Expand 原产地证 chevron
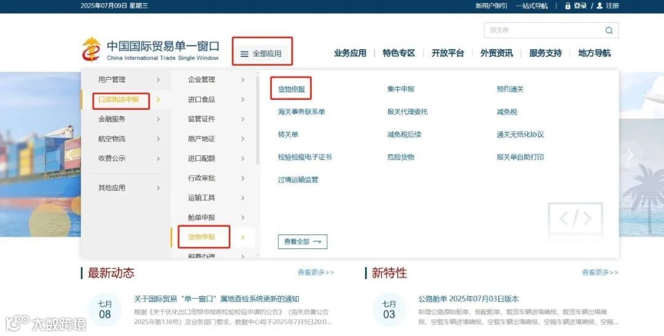The image size is (664, 336). coord(243,139)
